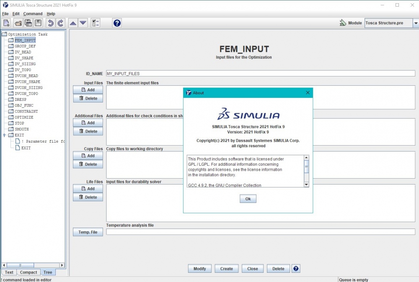Screen dimensions: 419x282
Task: Click Delete under Copy Files
Action: pos(88,164)
